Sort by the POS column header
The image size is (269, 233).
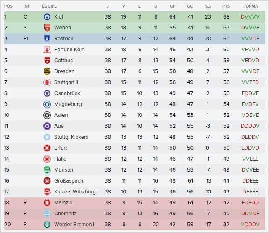[8, 6]
